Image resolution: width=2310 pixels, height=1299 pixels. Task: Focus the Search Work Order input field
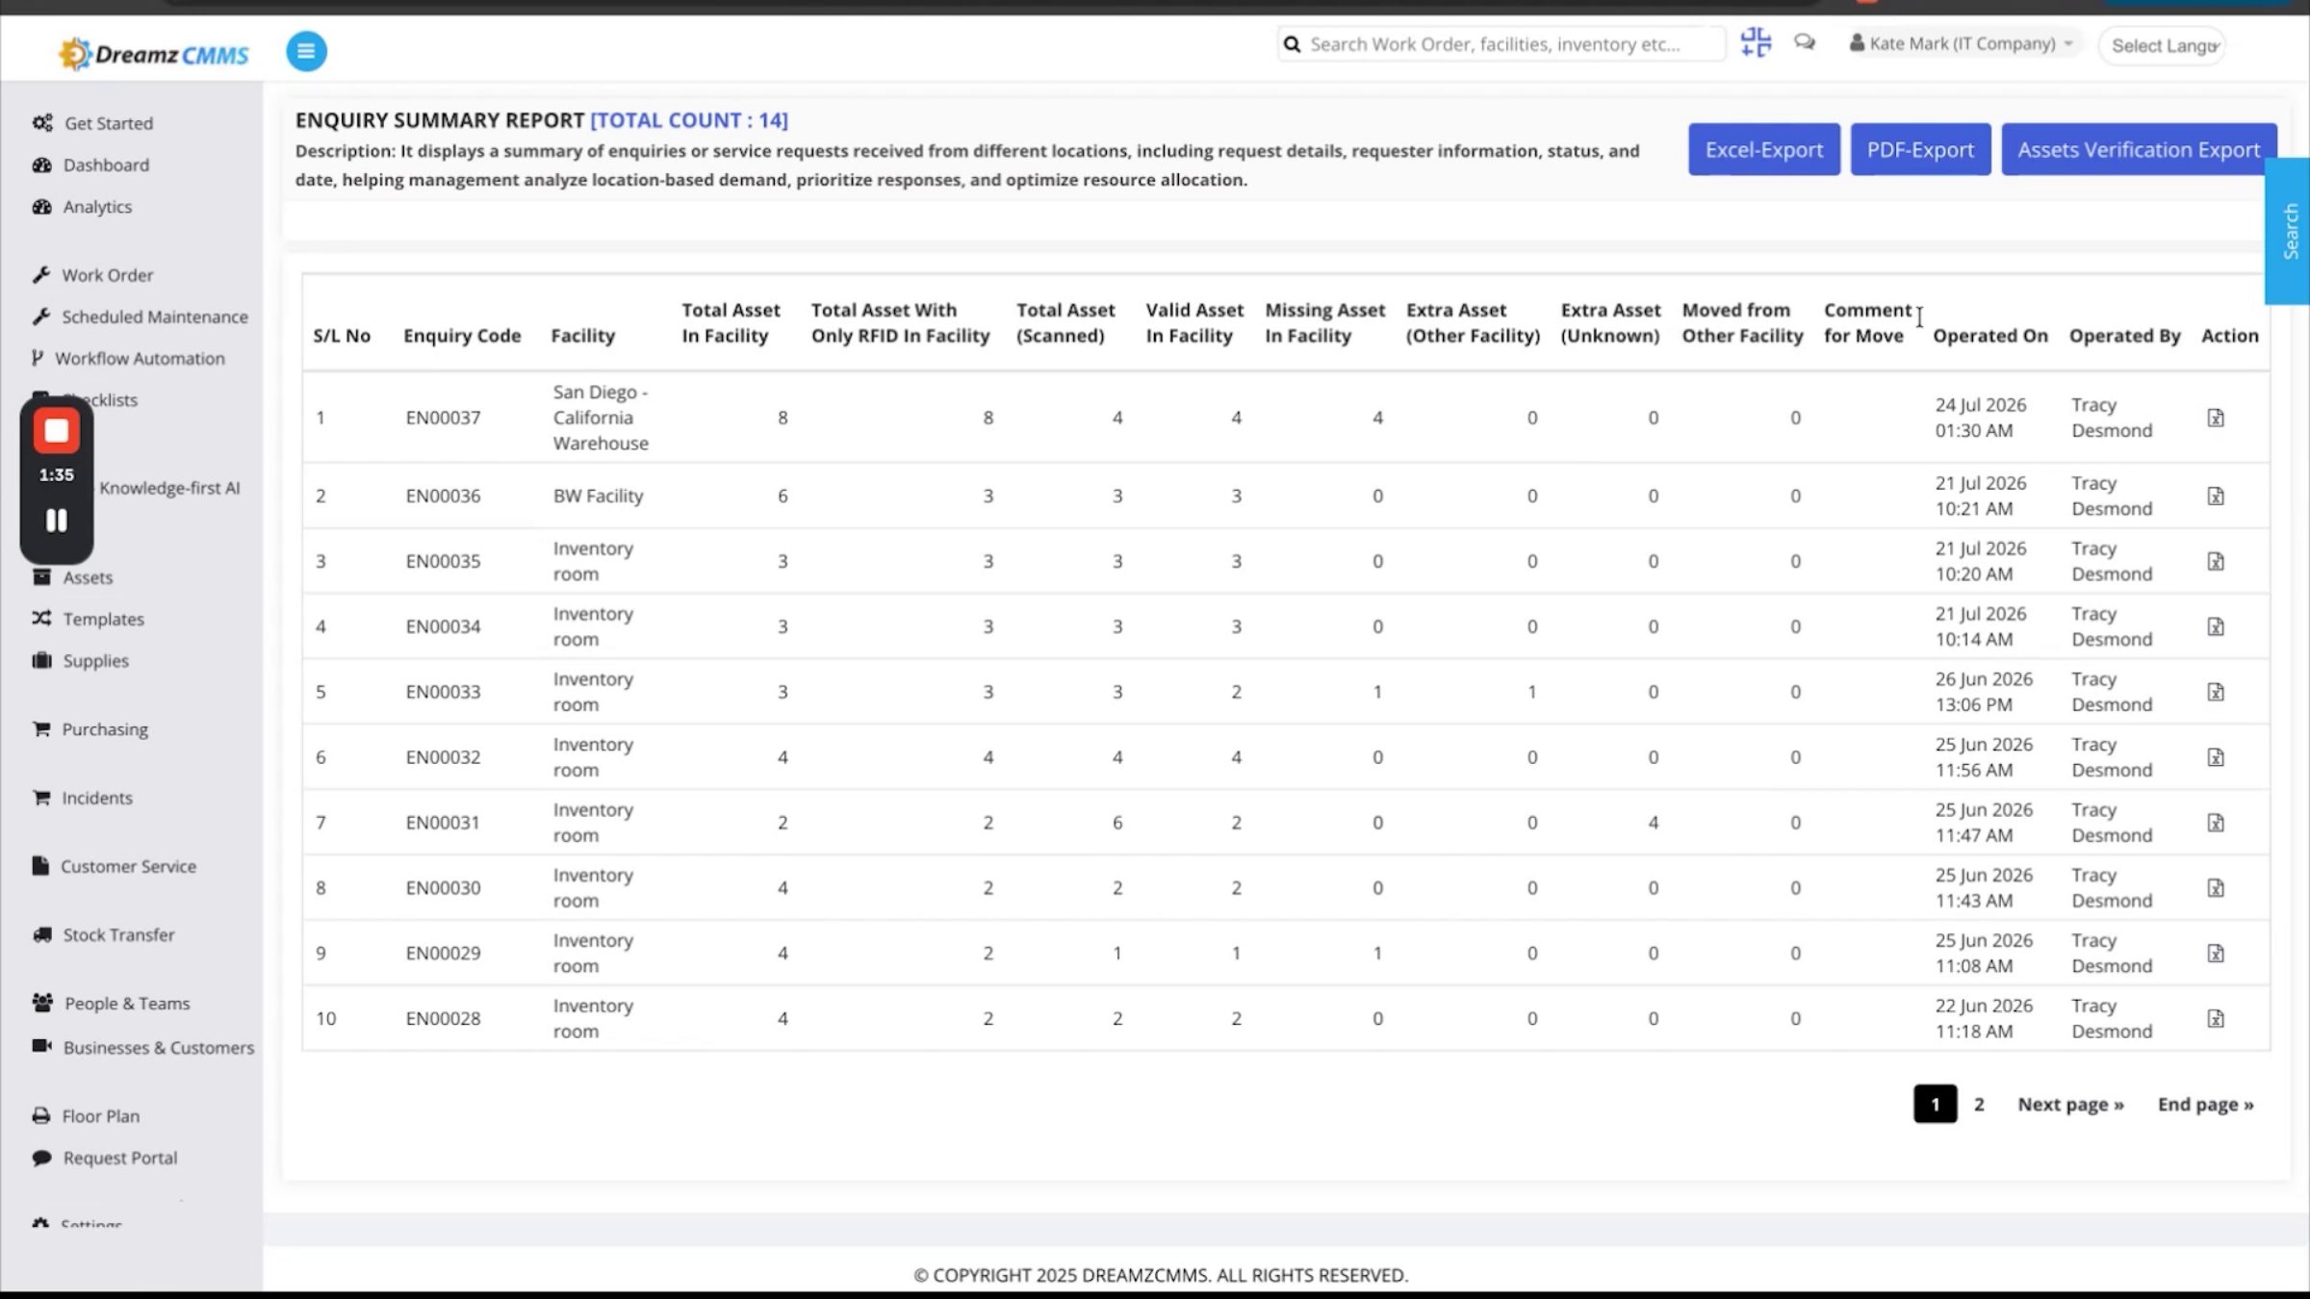pos(1501,44)
